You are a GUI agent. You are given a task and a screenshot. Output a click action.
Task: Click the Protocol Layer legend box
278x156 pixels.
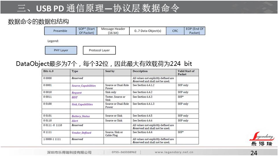pos(99,50)
